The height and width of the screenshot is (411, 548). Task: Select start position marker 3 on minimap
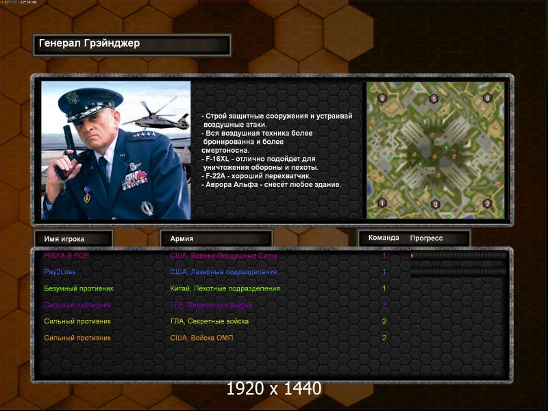pos(435,204)
